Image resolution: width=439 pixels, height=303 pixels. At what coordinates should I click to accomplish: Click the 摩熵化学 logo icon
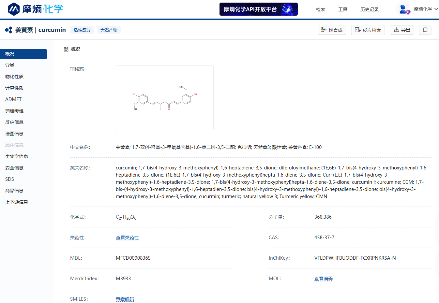click(14, 9)
